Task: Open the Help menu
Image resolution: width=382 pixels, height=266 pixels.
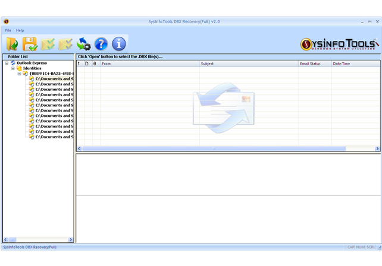Action: point(20,30)
